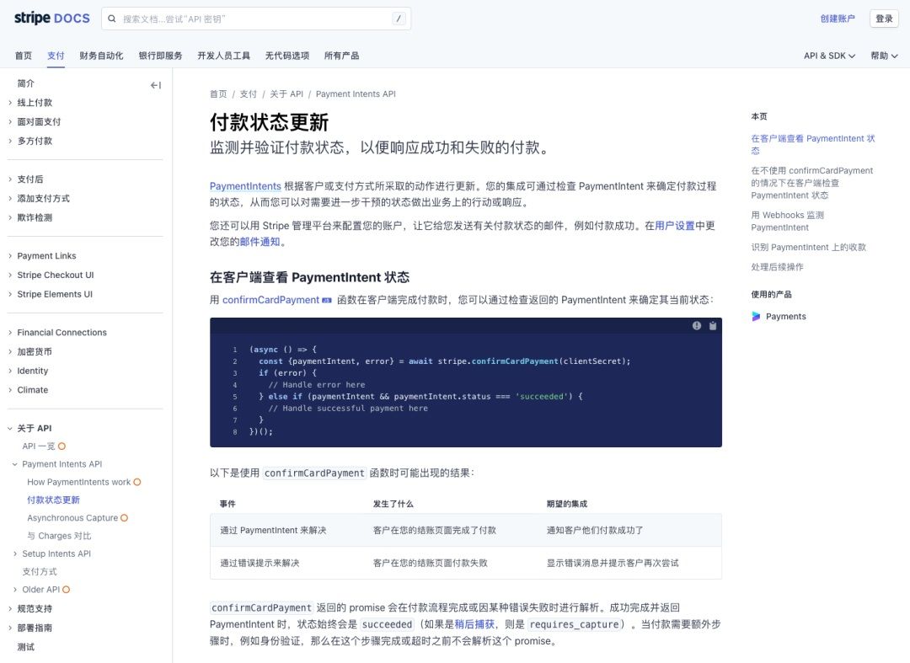The height and width of the screenshot is (663, 910).
Task: Open 支付方式 under 关于 API
Action: tap(40, 571)
